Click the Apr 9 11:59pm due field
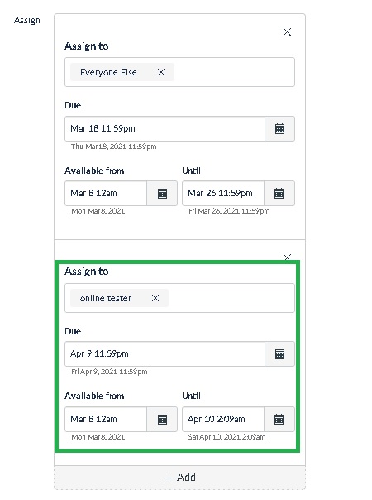The image size is (372, 500). [x=165, y=354]
